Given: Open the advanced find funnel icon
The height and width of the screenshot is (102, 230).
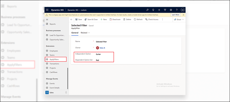Looking at the screenshot, I should [165, 10].
